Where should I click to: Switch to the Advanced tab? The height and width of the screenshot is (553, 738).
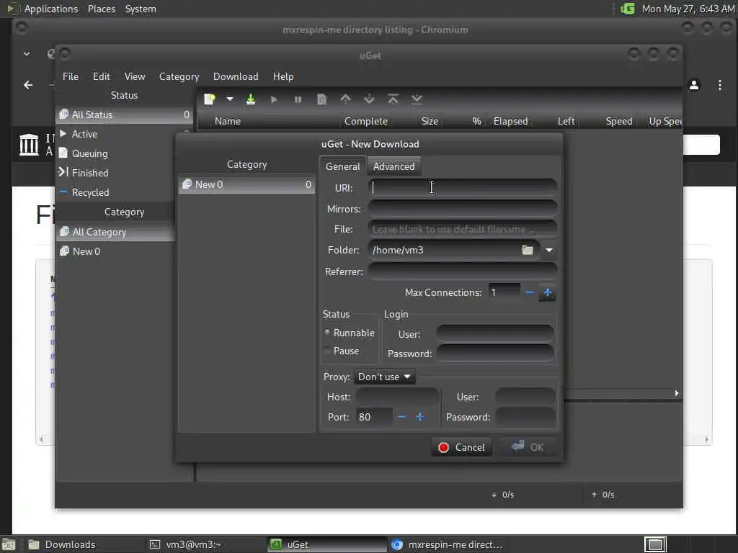point(394,166)
